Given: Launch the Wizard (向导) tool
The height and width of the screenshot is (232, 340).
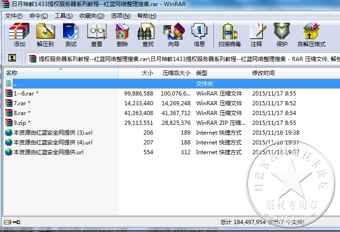Looking at the screenshot, I should tap(174, 34).
